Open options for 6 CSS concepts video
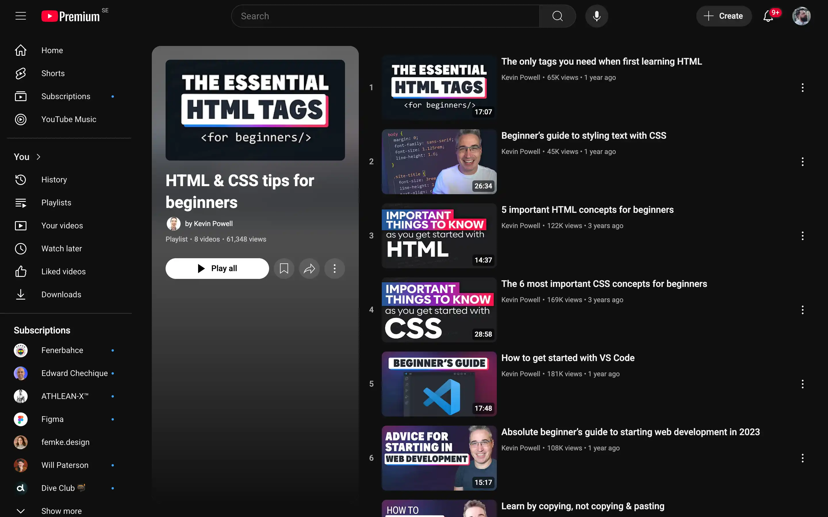The height and width of the screenshot is (517, 828). point(802,310)
